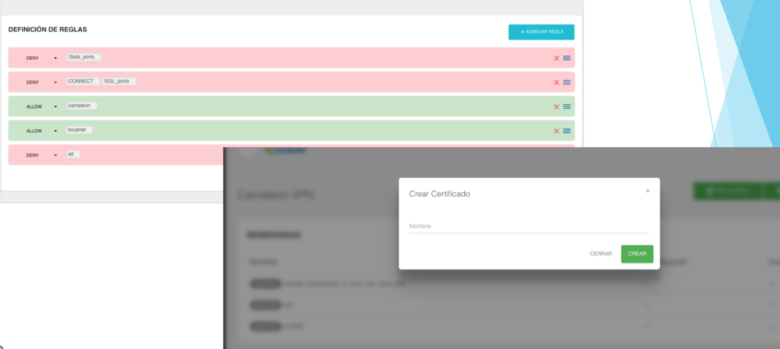Viewport: 780px width, 349px height.
Task: Close the Crear Certificado dialog
Action: 647,191
